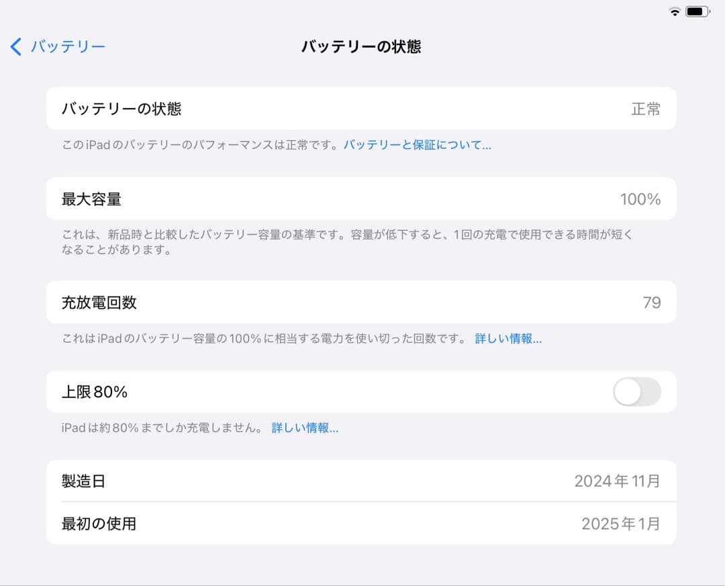Select the 最初の使用 row showing 2025年1月
This screenshot has height=586, width=725.
coord(360,524)
